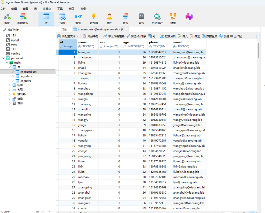Select the xr_users table in tree
Screen dimensions: 265x213
pyautogui.click(x=26, y=81)
